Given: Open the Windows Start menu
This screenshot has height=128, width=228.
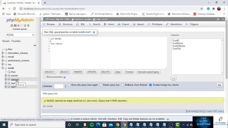Looking at the screenshot, I should [x=4, y=125].
